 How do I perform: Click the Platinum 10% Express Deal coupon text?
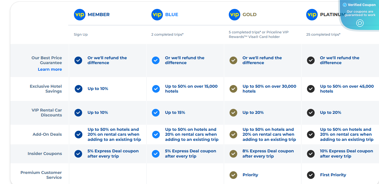point(346,154)
